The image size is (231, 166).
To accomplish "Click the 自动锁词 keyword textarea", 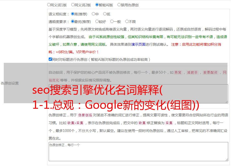I will pos(138,94).
